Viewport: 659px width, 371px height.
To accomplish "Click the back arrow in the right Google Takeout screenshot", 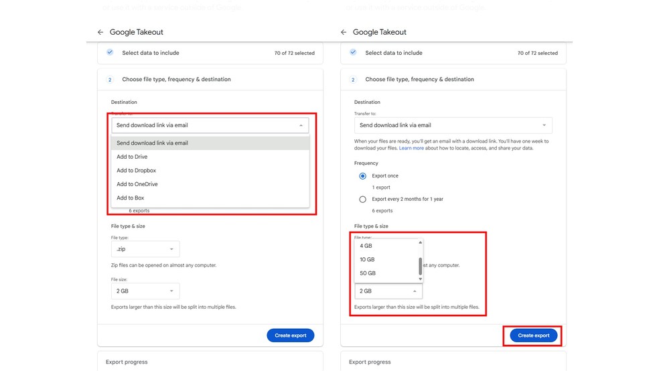I will coord(344,32).
